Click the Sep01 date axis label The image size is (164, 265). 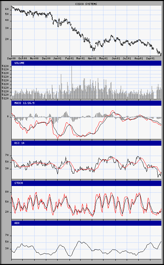point(150,58)
